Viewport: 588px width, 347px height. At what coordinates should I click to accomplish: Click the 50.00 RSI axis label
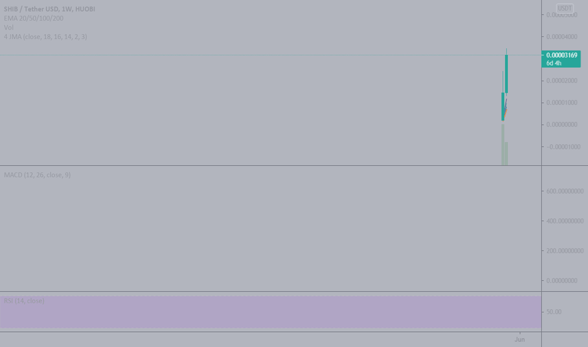pyautogui.click(x=554, y=312)
